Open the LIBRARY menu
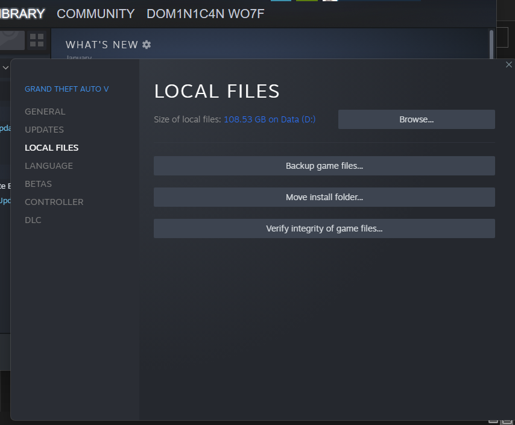The width and height of the screenshot is (515, 425). coord(22,14)
